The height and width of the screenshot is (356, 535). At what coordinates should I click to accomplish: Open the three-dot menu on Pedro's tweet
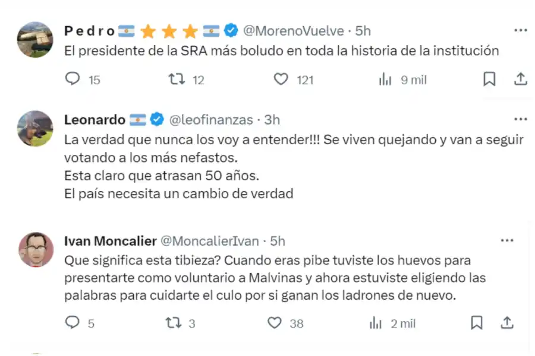tap(520, 28)
